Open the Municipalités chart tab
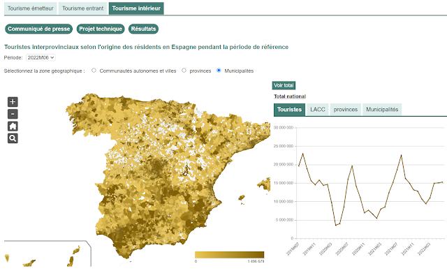Image resolution: width=447 pixels, height=271 pixels. coord(382,110)
